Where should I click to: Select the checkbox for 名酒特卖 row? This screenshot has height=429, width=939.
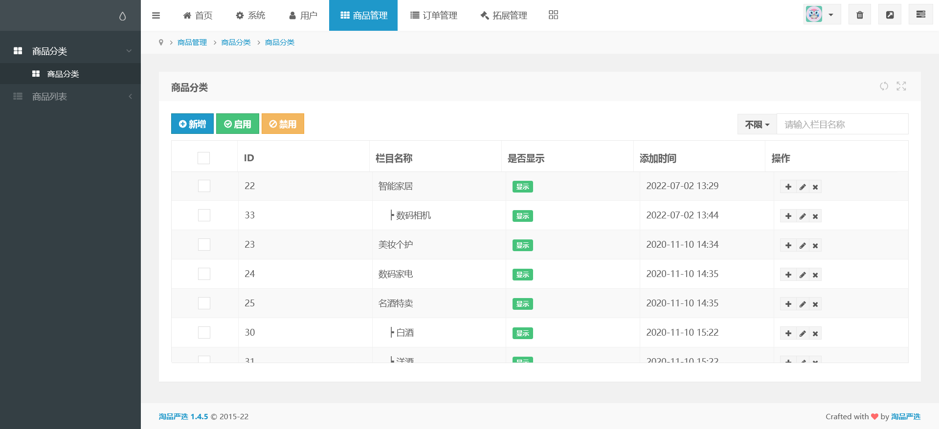click(x=204, y=303)
